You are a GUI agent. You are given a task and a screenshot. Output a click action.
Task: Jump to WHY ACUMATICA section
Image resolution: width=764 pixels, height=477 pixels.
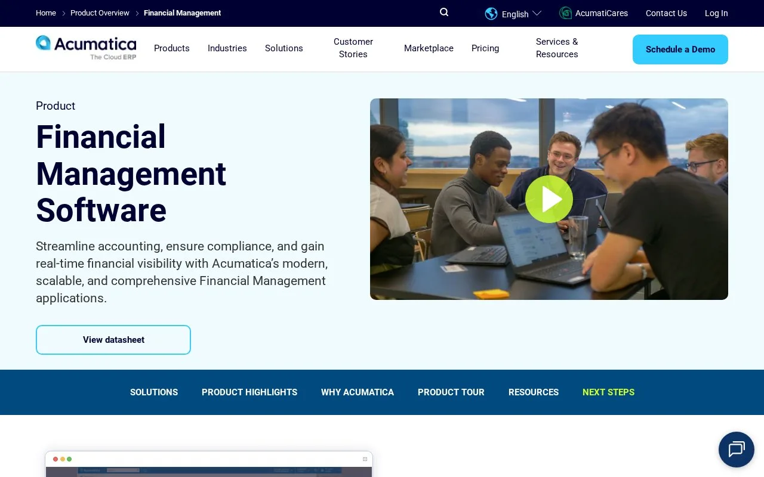tap(358, 392)
